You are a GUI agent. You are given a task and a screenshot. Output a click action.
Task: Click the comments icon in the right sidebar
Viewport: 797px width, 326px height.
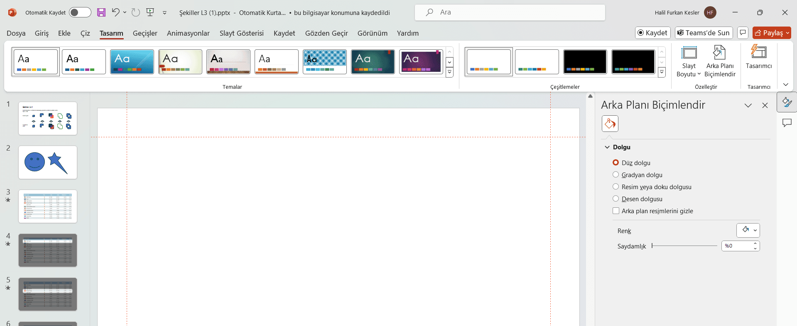[787, 123]
